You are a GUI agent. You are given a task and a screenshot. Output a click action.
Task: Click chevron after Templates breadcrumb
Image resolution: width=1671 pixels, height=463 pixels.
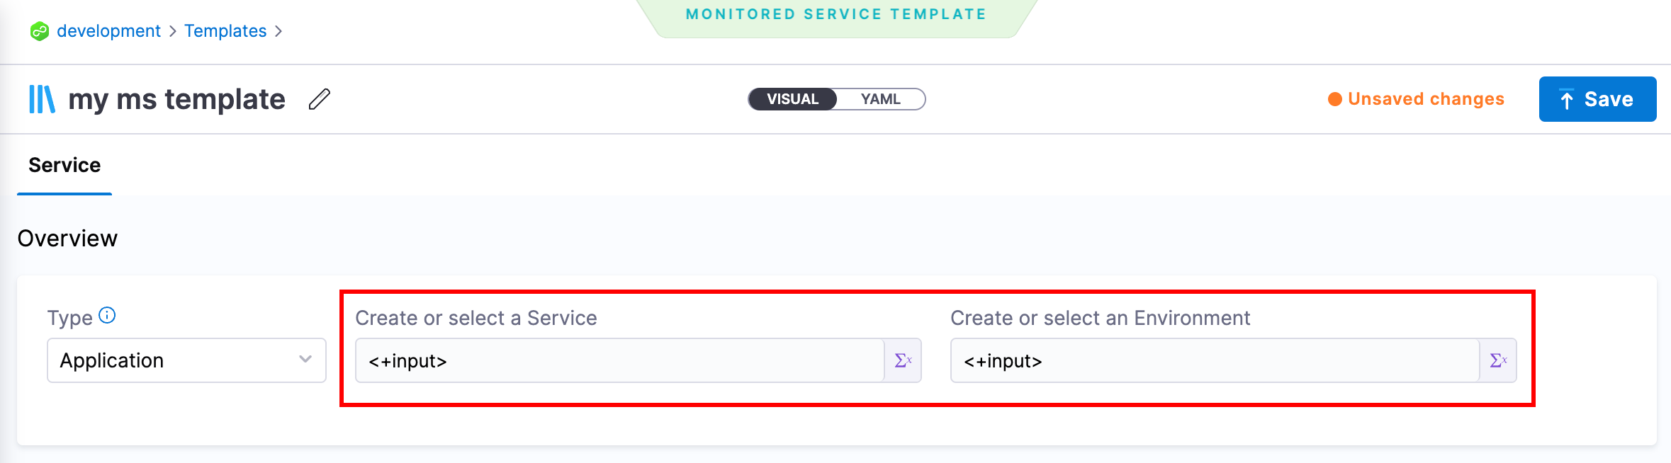[278, 31]
